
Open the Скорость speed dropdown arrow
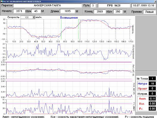click(34, 17)
